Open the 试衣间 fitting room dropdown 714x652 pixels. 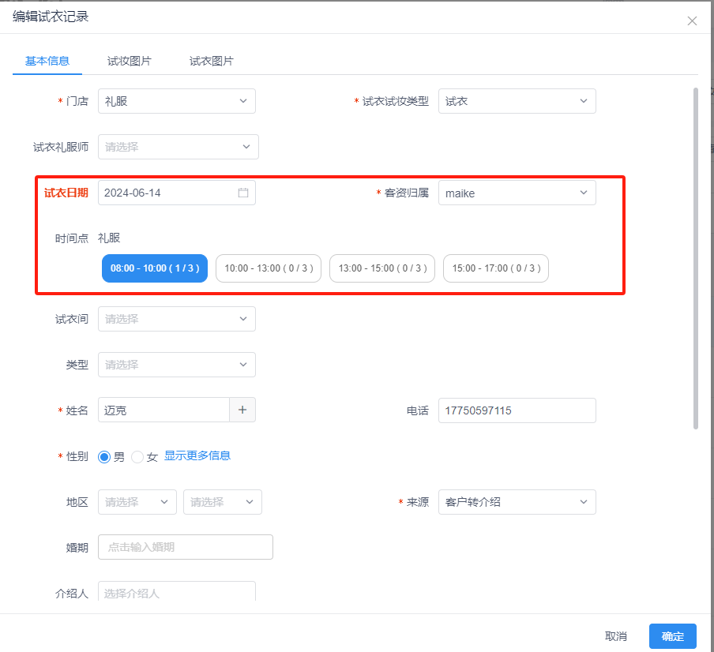tap(176, 319)
